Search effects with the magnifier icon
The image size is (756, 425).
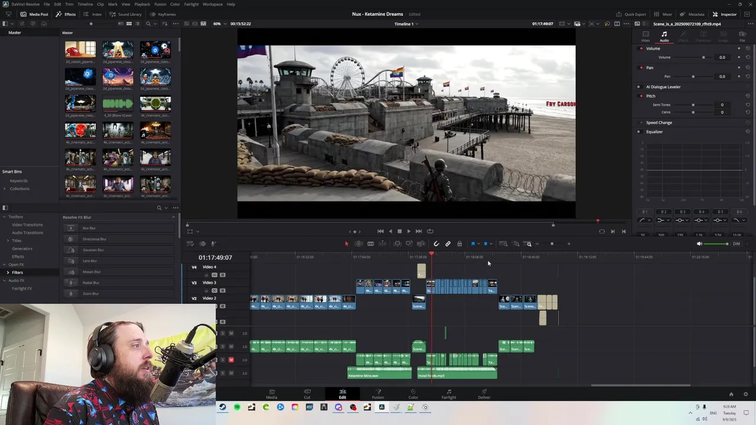159,208
